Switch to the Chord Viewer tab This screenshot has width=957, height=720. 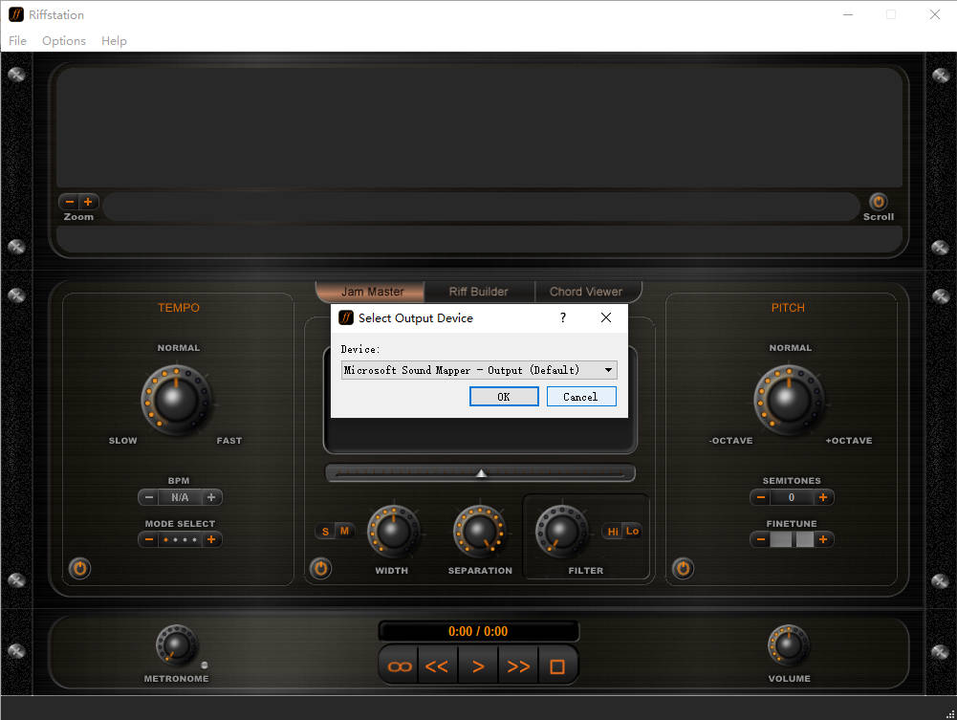click(x=586, y=292)
